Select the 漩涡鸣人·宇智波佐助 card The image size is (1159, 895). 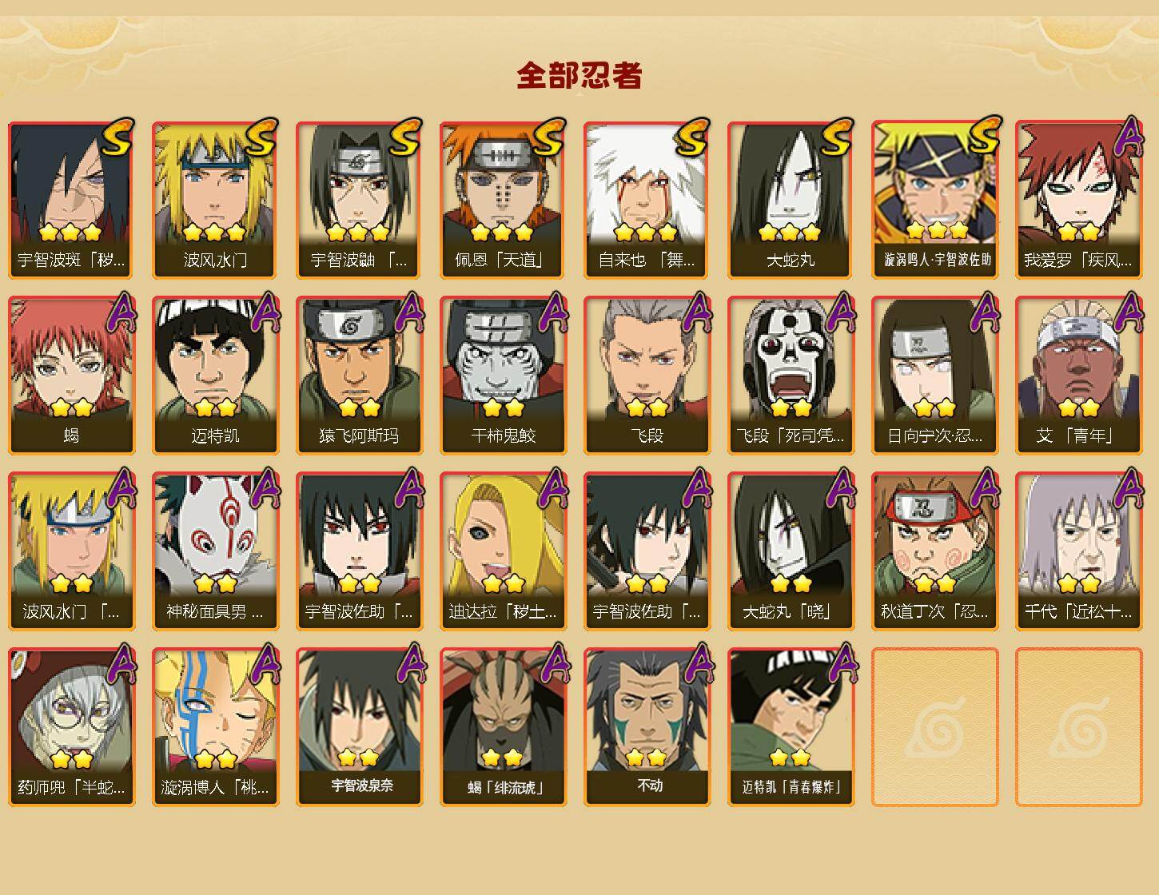click(934, 200)
